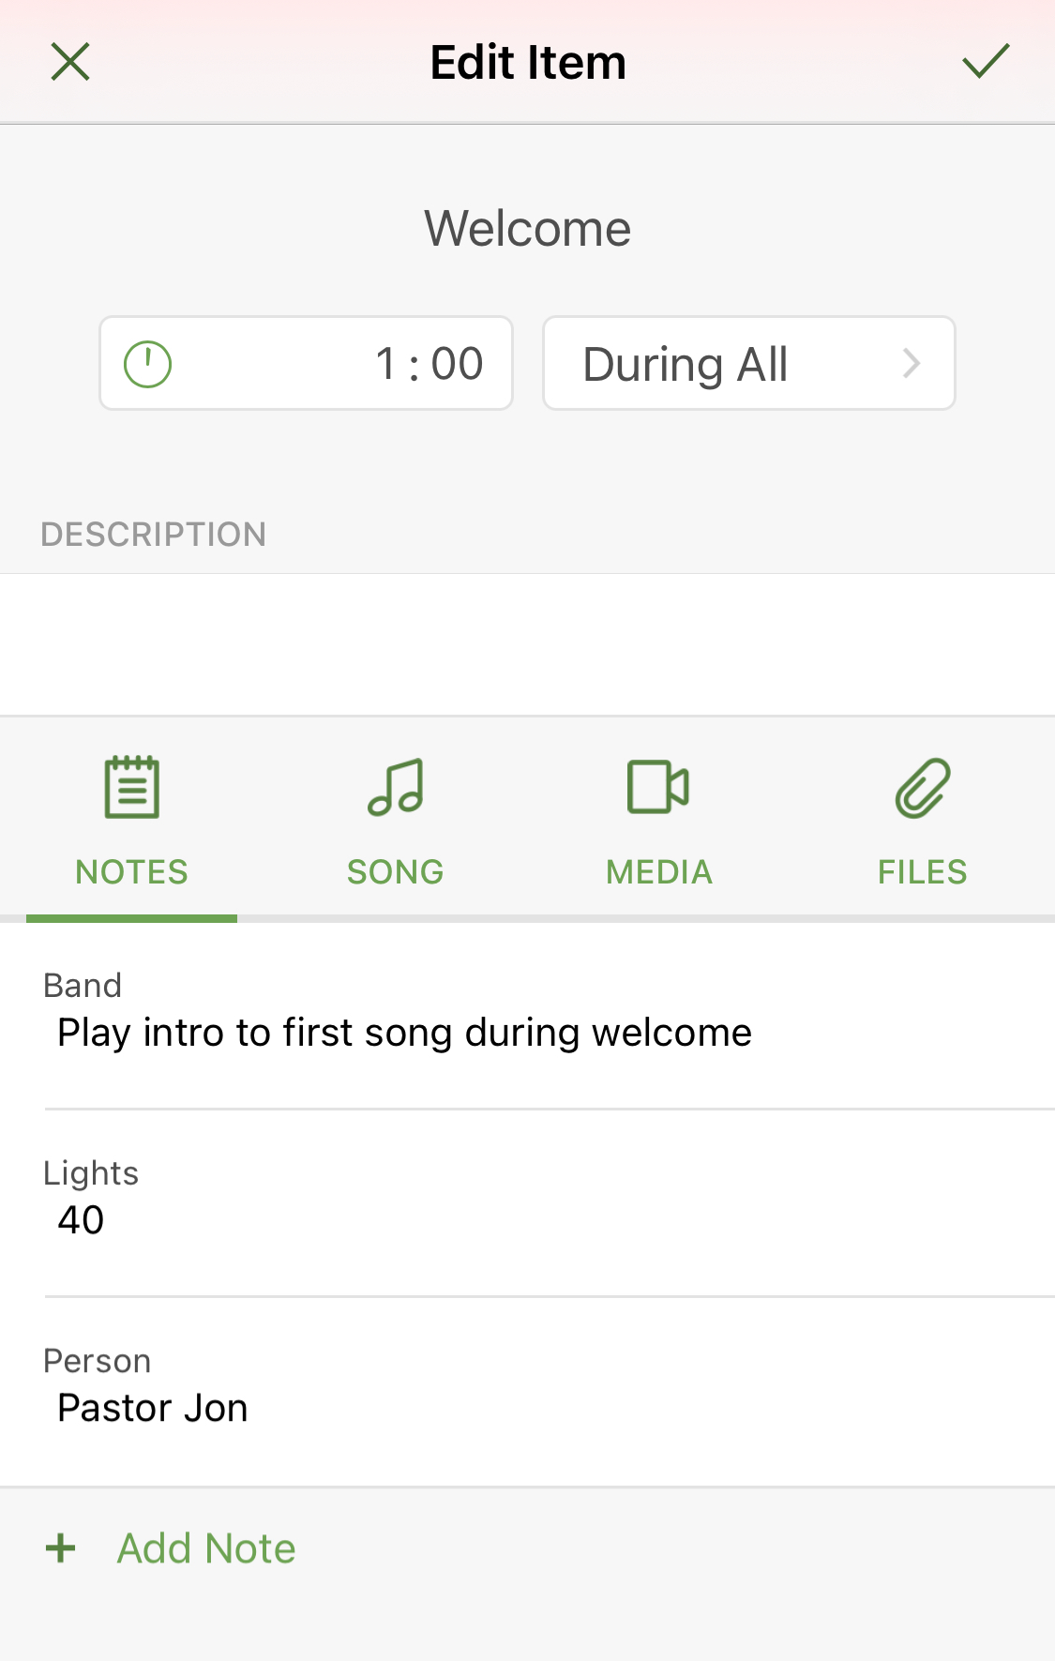The image size is (1055, 1661).
Task: Tap the chevron in During All
Action: (912, 363)
